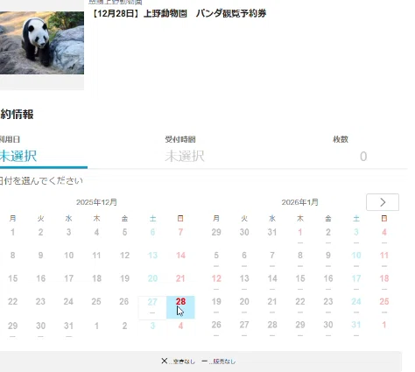415x372 pixels.
Task: Select December 24 in the 2025年12月 calendar
Action: (x=68, y=301)
